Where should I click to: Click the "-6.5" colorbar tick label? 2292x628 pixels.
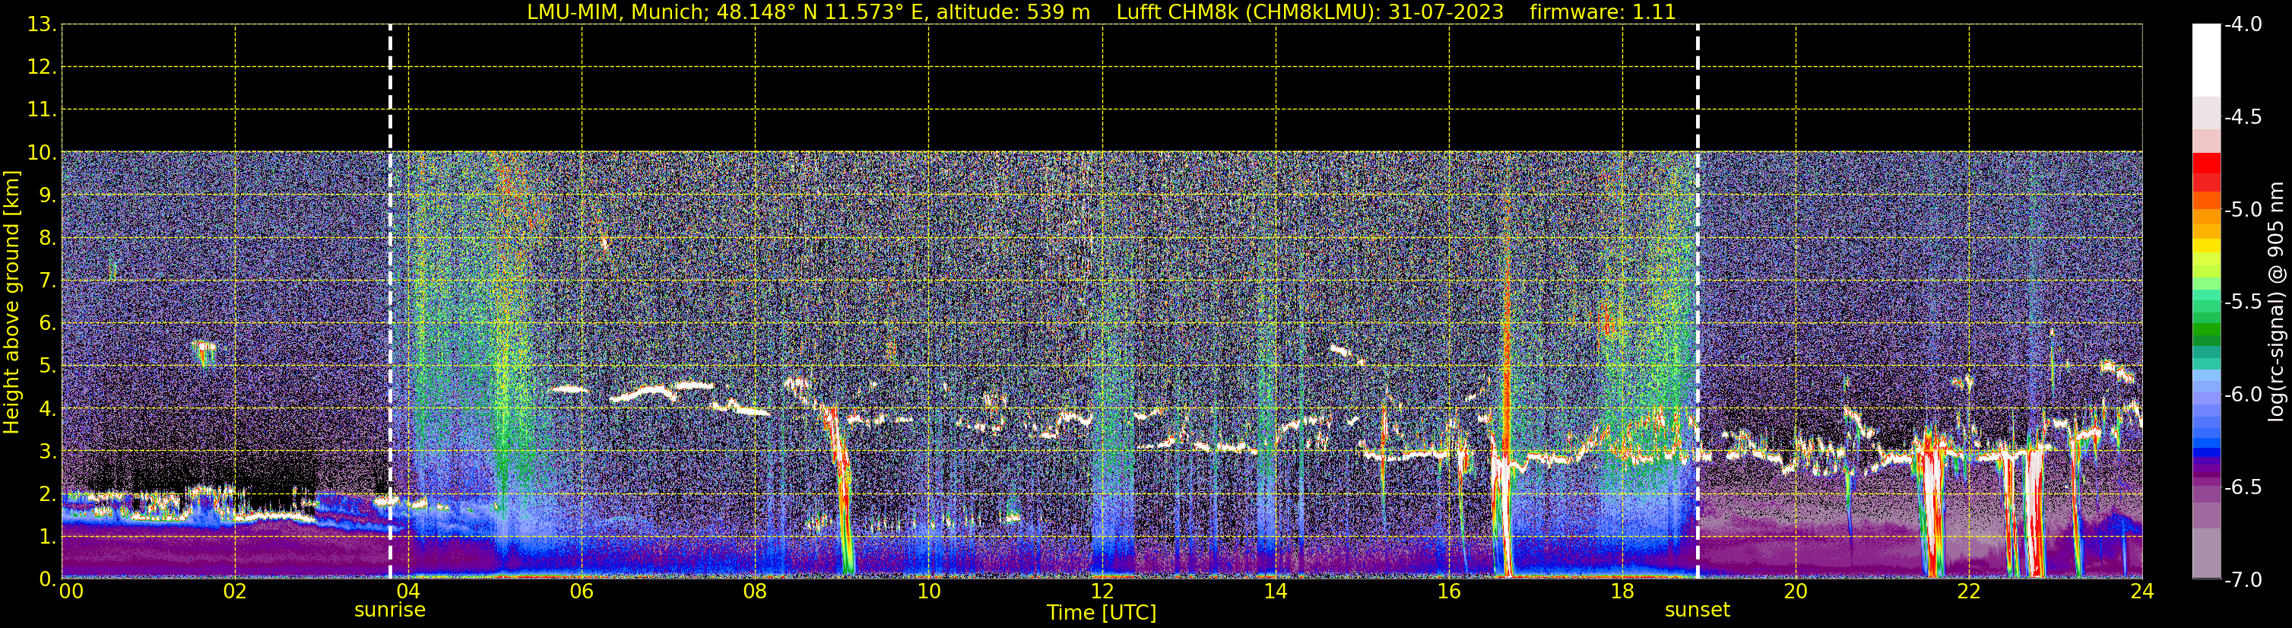tap(2242, 487)
